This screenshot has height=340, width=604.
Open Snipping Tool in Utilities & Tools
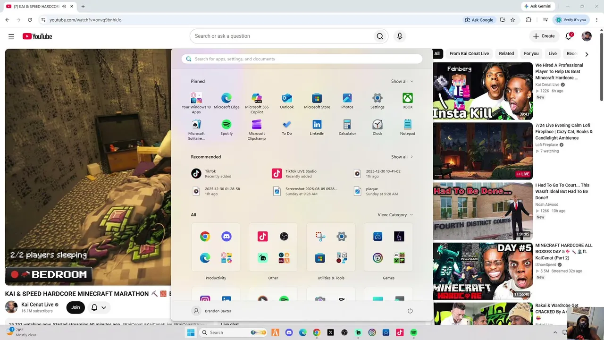(x=320, y=237)
